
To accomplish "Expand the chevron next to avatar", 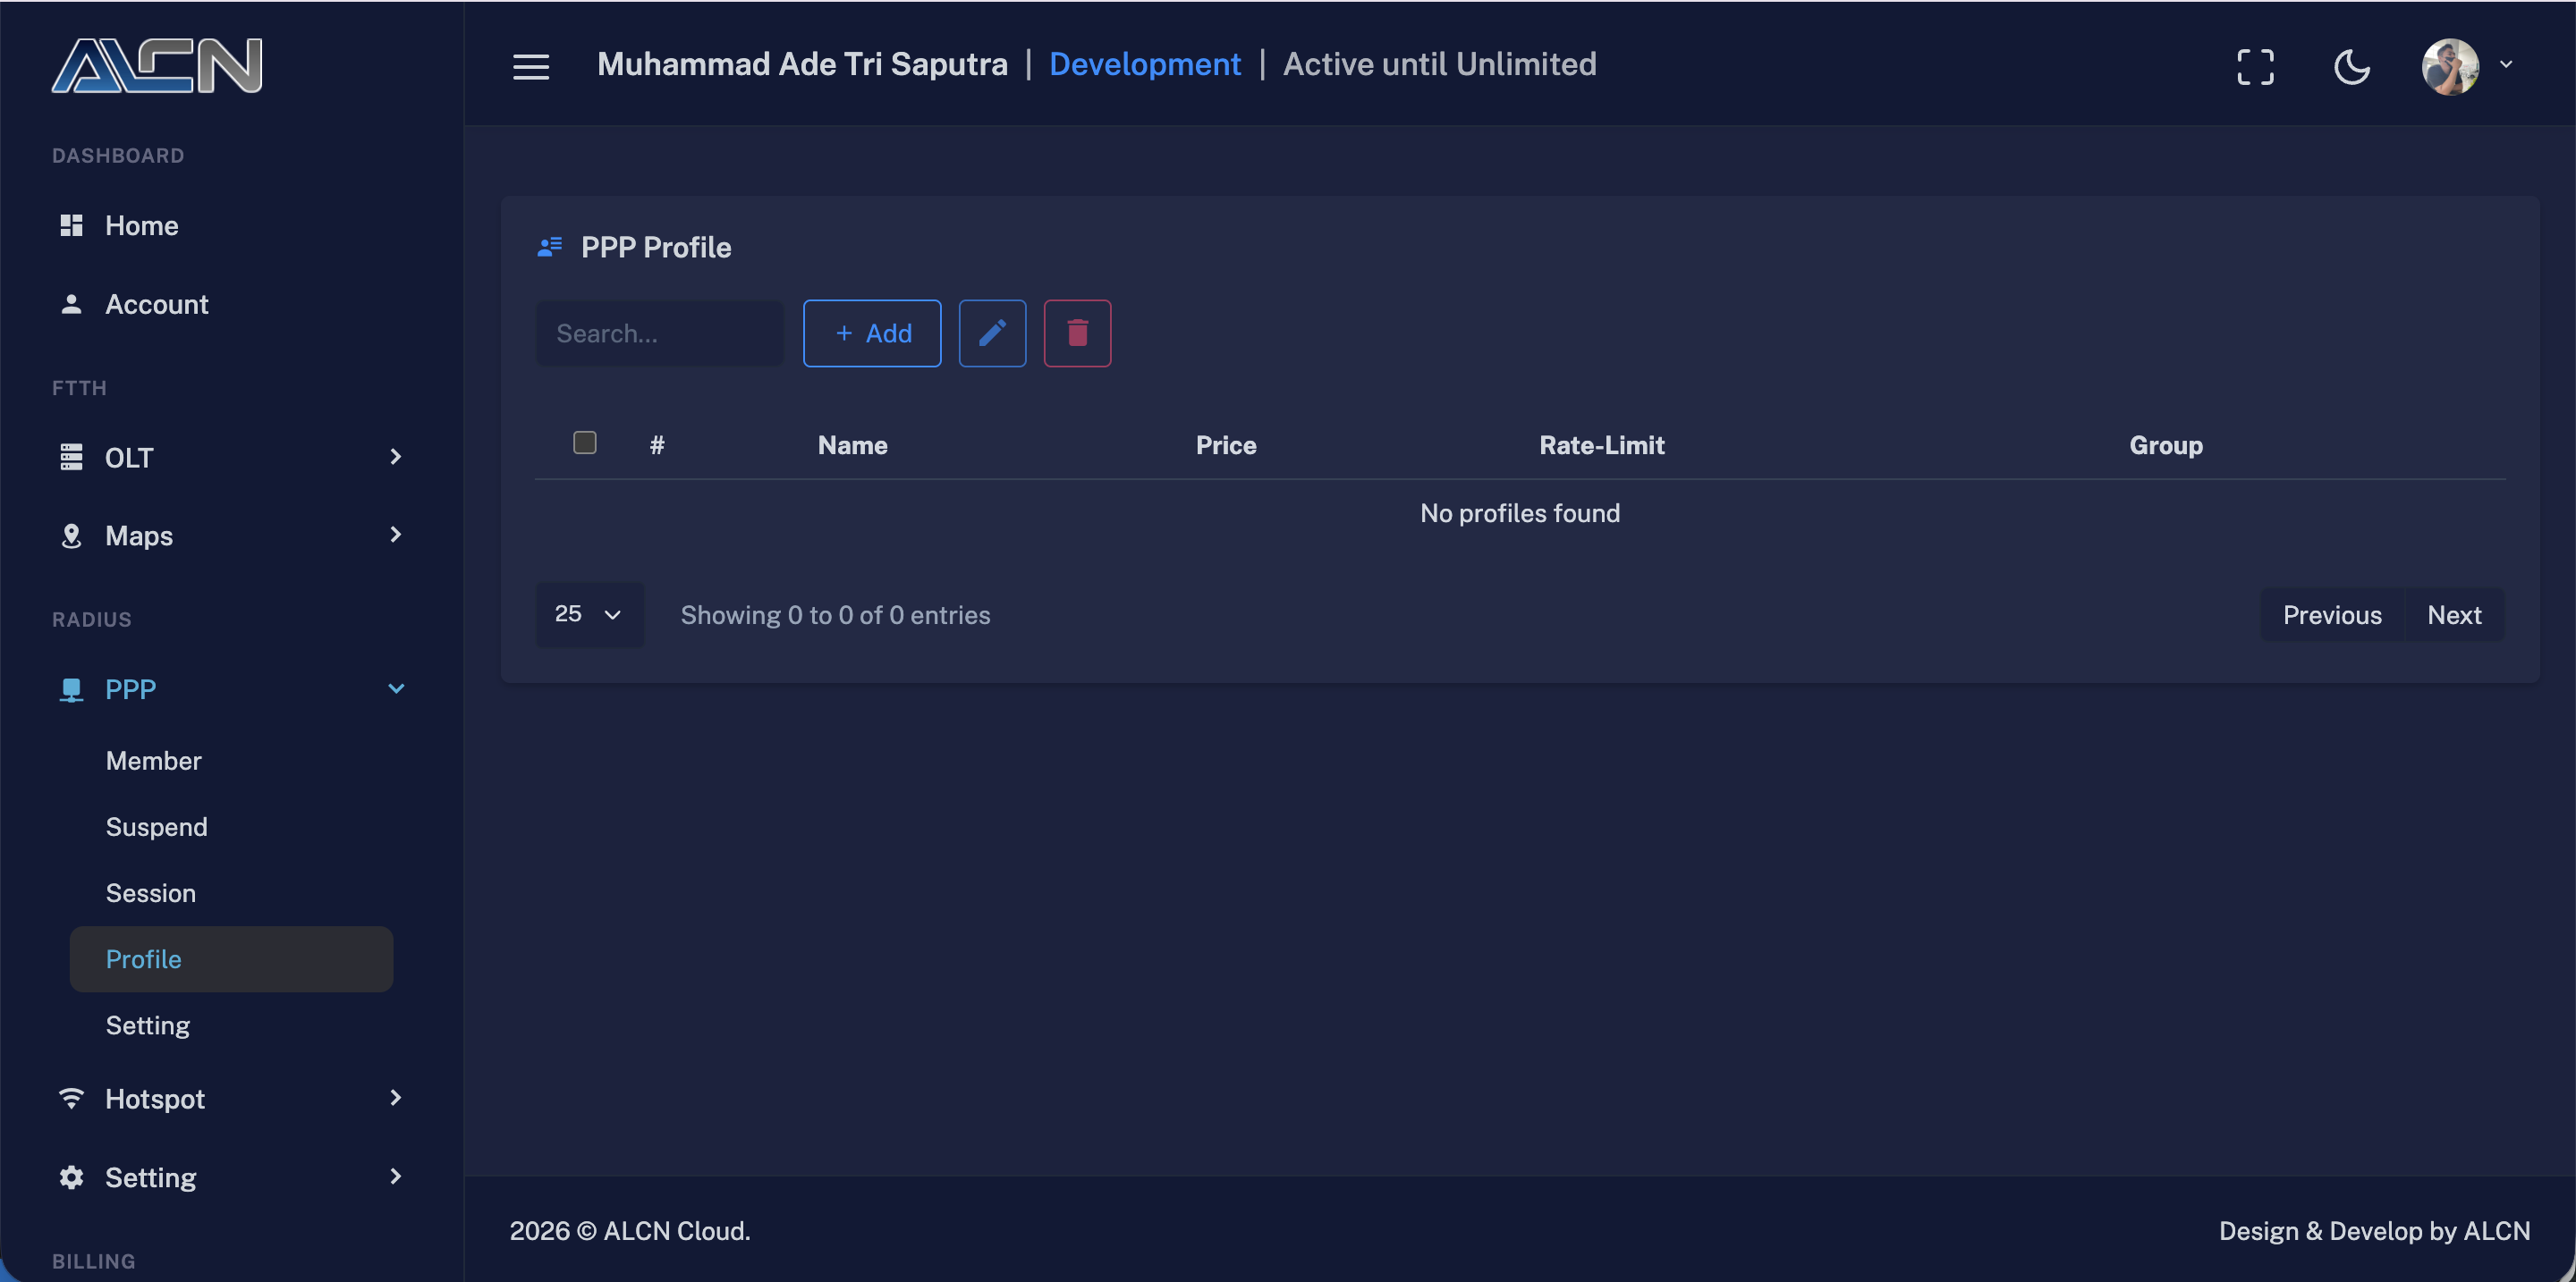I will pos(2506,64).
